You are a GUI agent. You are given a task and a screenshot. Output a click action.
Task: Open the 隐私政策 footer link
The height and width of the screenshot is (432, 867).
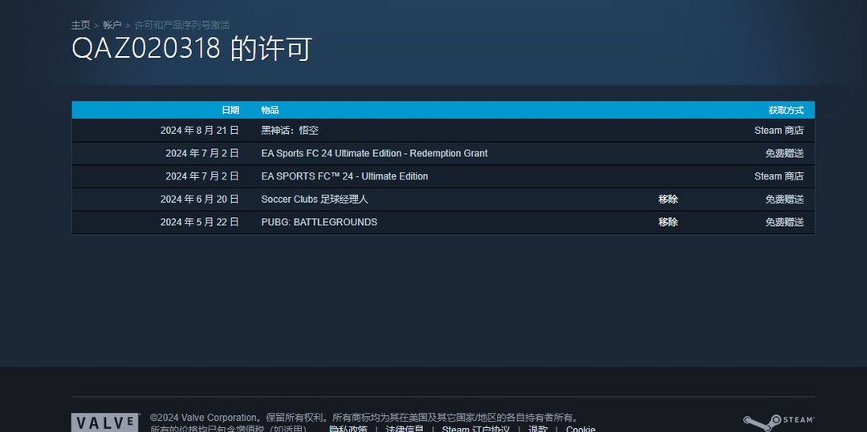348,429
